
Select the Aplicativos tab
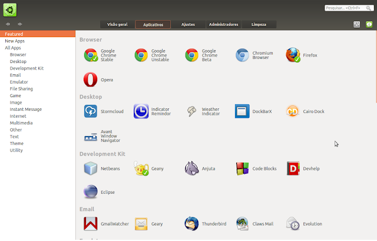pos(153,25)
